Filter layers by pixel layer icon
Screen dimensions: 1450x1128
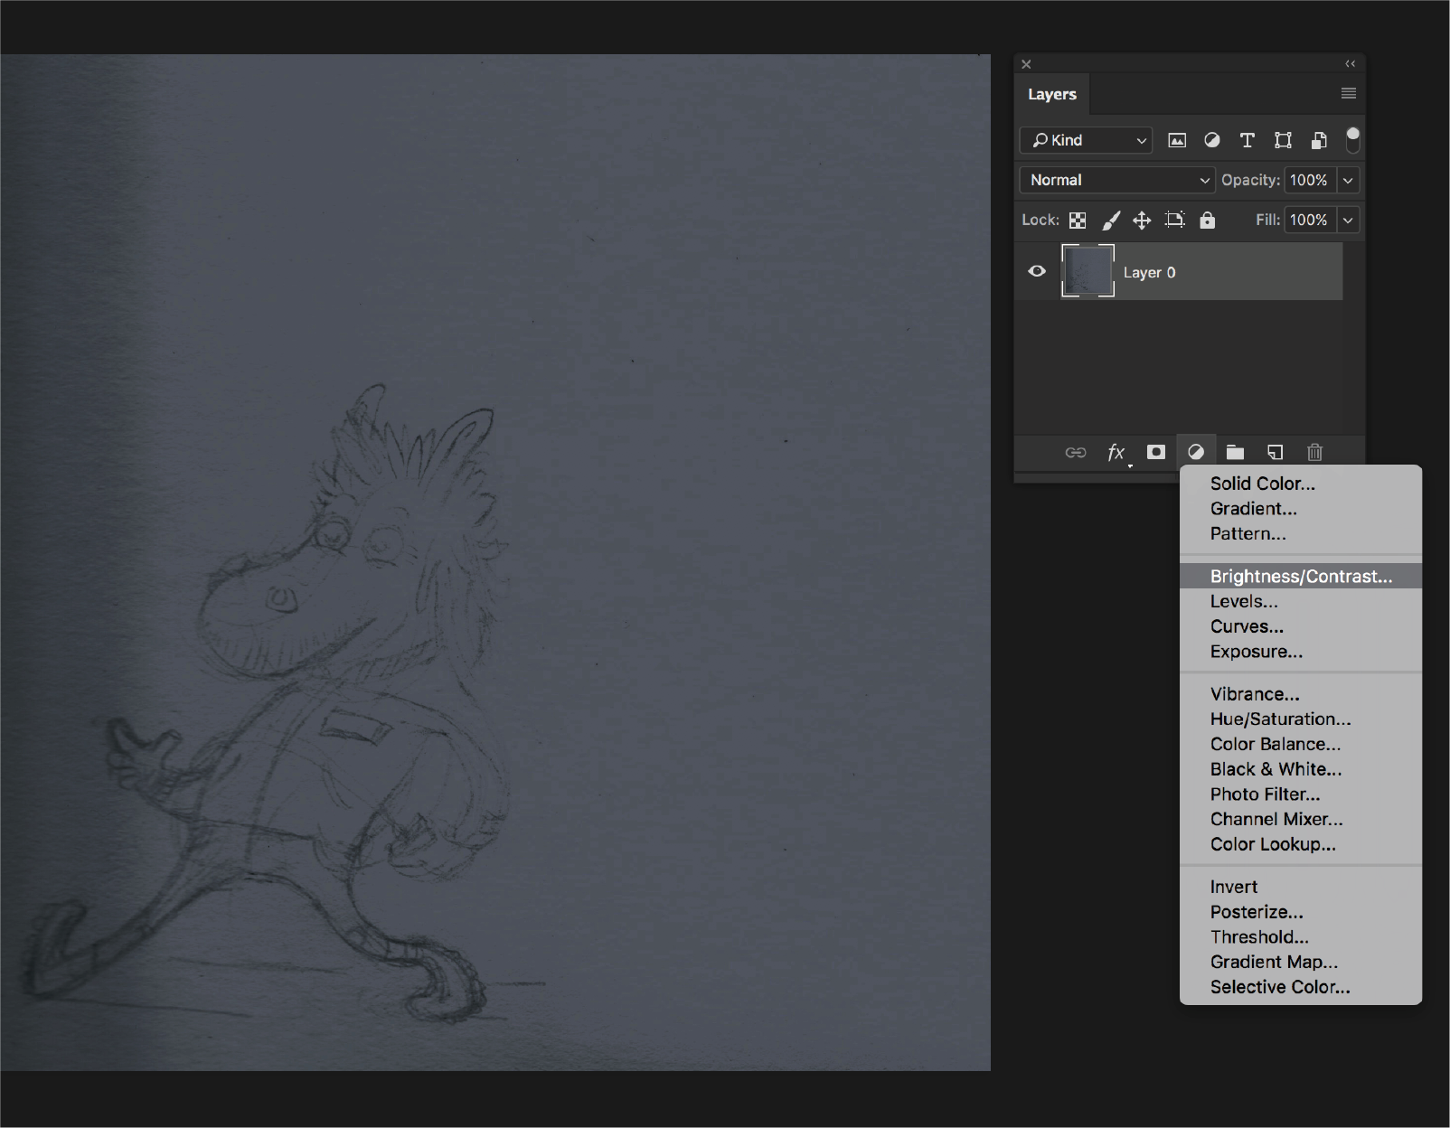tap(1177, 140)
